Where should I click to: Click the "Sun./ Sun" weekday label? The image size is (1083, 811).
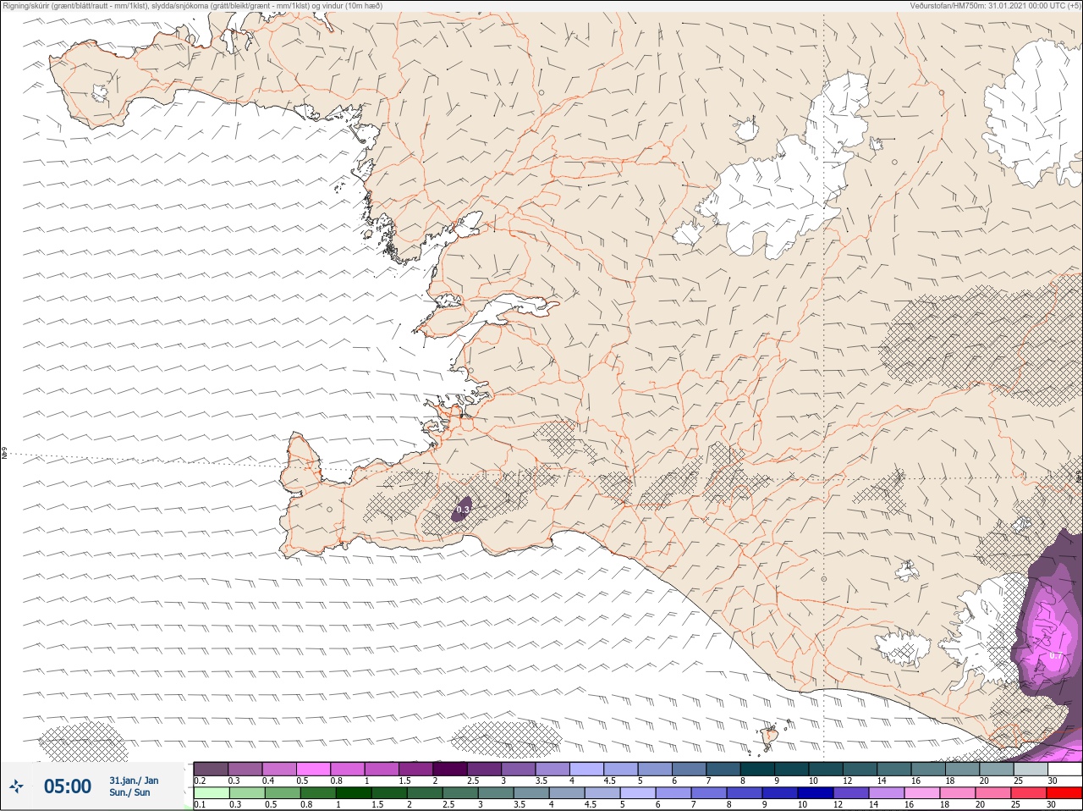pyautogui.click(x=129, y=792)
